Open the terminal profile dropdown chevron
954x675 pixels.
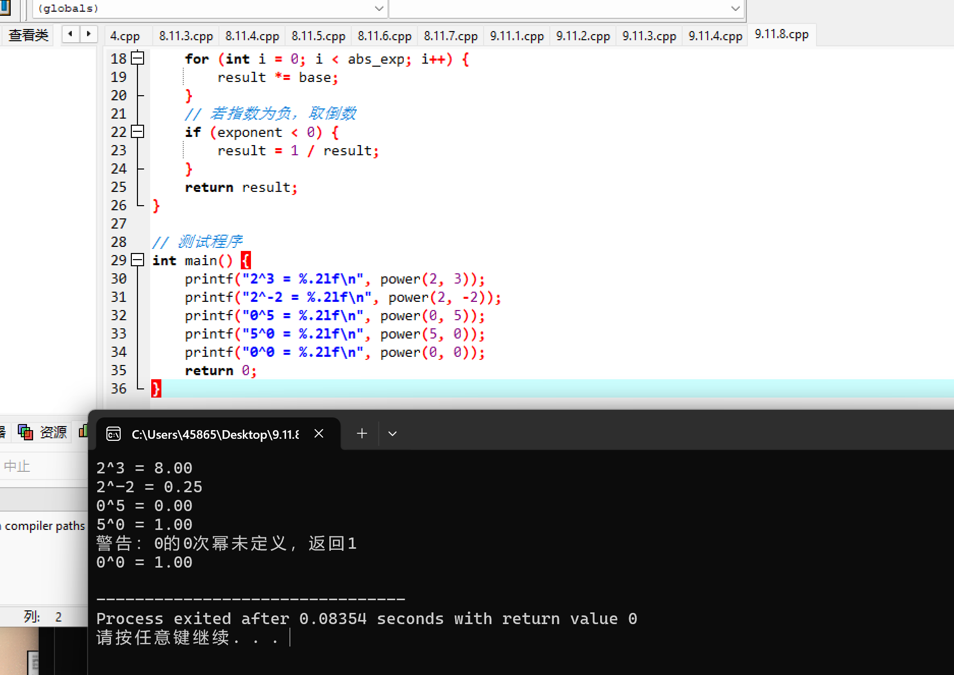click(392, 434)
